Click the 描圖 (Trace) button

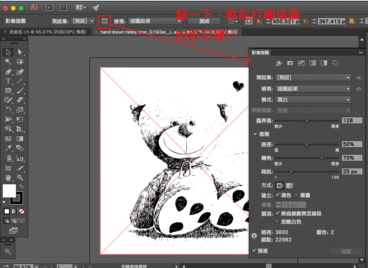(346, 252)
